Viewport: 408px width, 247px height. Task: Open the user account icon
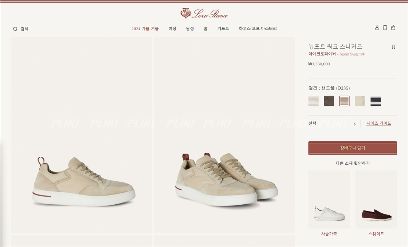[x=377, y=28]
